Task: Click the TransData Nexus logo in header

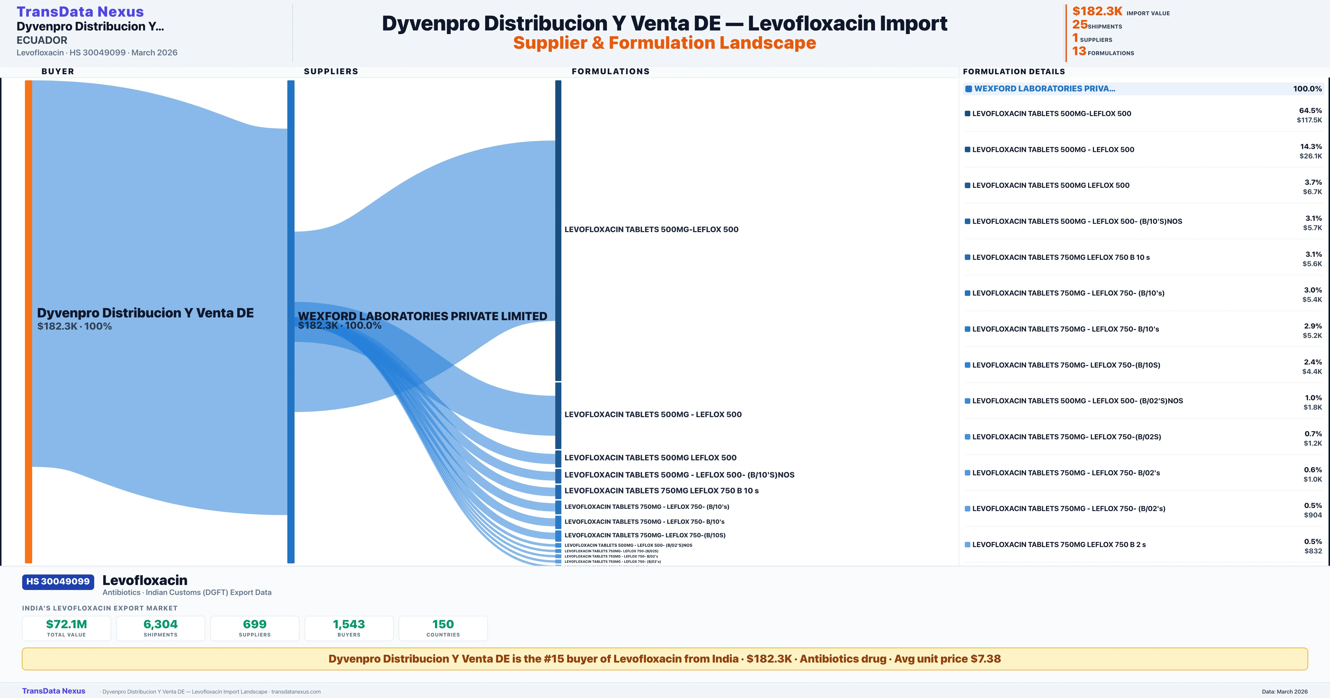Action: pos(80,11)
